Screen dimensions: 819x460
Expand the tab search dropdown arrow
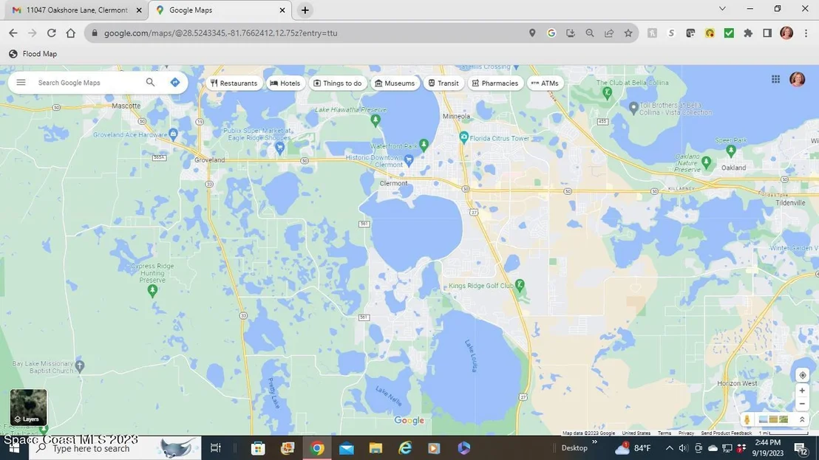(x=722, y=9)
